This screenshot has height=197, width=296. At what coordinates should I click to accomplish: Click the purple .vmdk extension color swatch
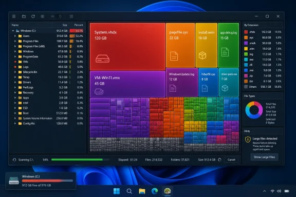point(246,43)
